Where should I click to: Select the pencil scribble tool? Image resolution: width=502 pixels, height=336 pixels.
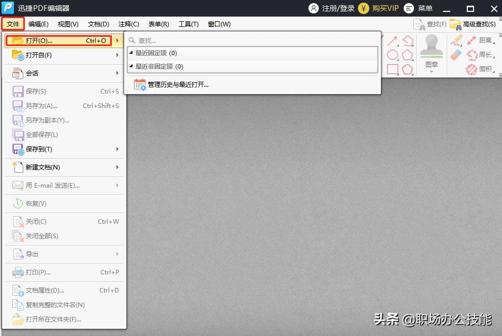456,41
